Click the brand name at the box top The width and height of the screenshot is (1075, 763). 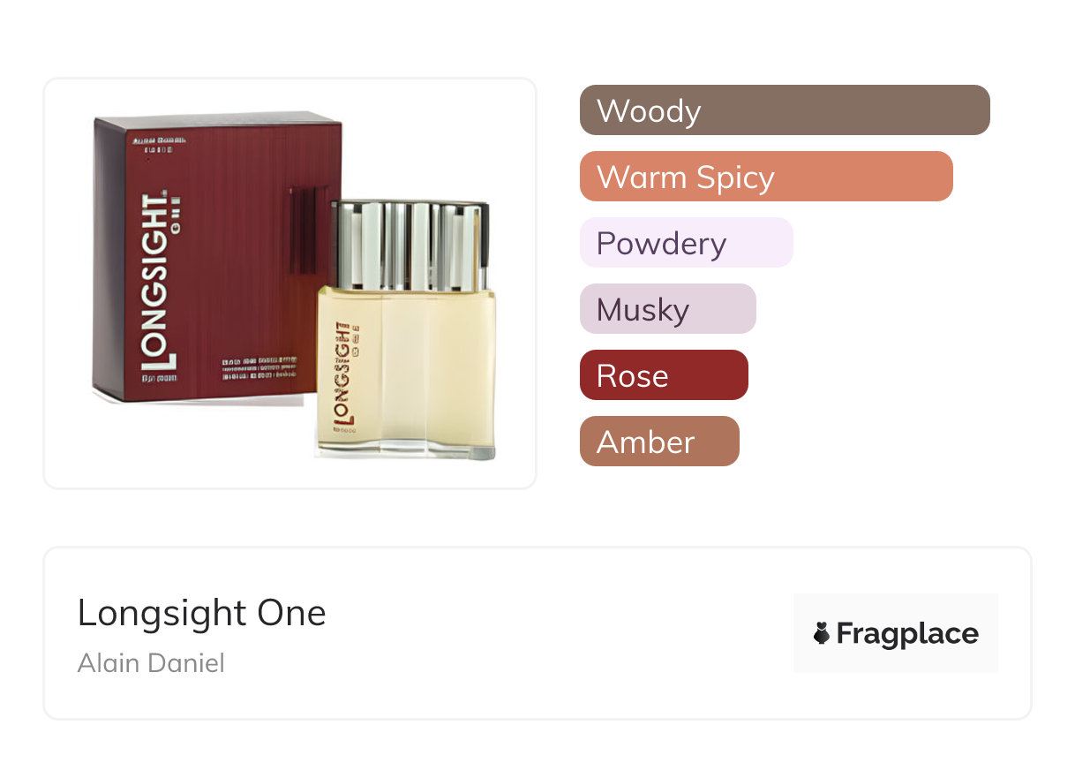(x=156, y=140)
